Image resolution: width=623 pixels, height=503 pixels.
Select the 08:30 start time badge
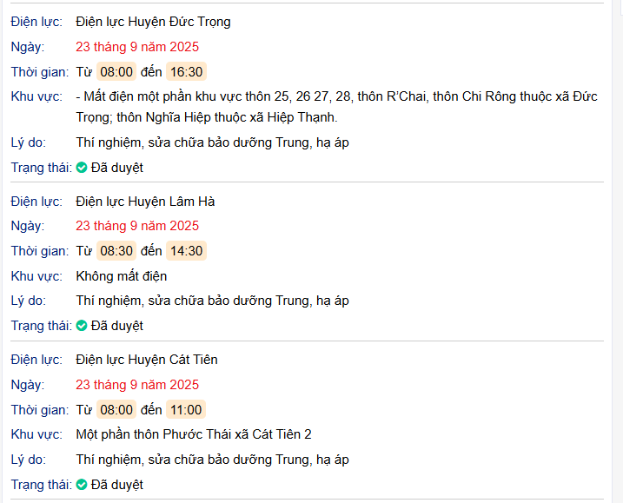[116, 251]
